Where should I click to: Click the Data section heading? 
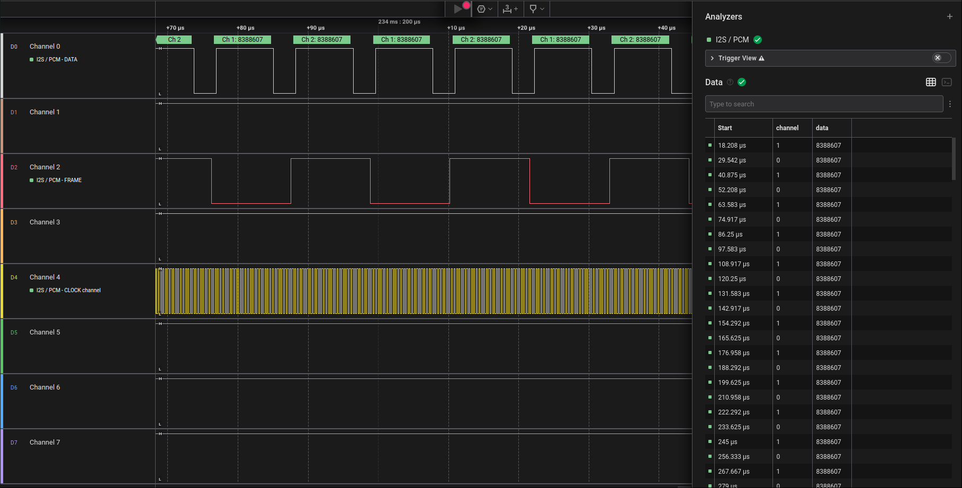click(714, 82)
